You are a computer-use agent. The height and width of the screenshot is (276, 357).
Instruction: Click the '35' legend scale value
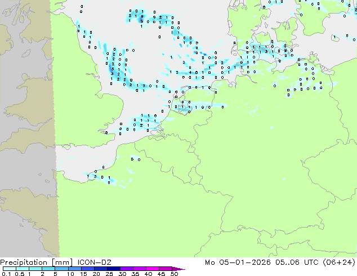(x=135, y=274)
